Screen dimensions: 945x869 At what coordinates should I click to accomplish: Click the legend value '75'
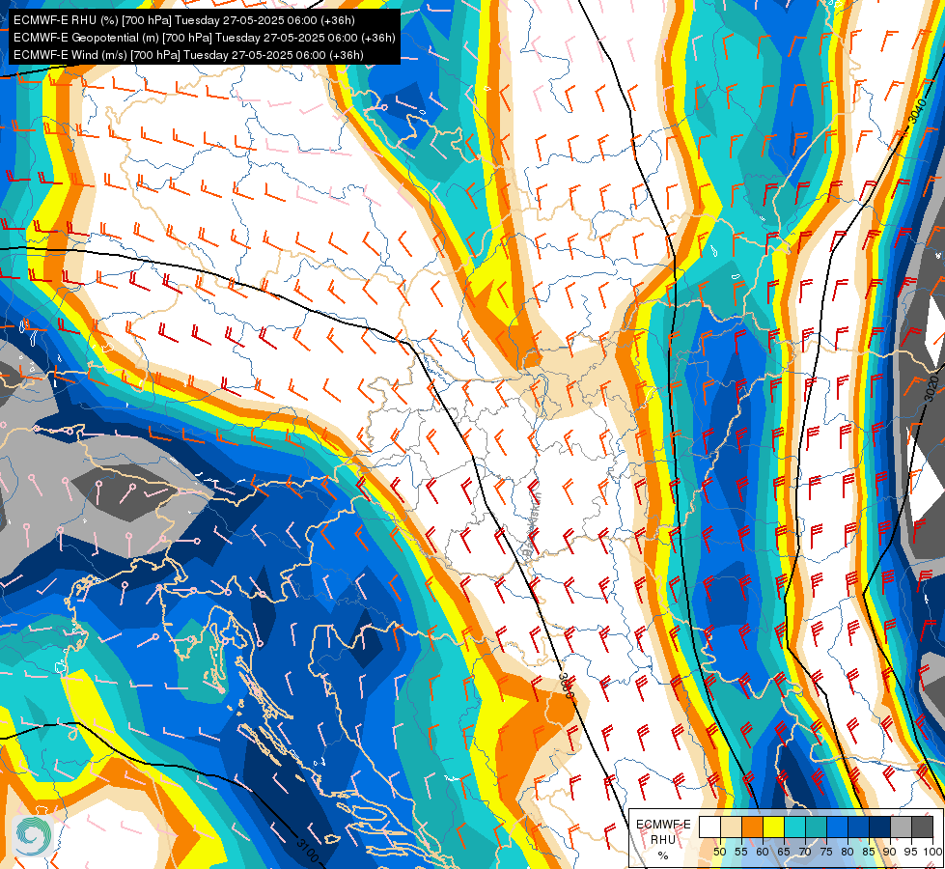click(x=826, y=852)
